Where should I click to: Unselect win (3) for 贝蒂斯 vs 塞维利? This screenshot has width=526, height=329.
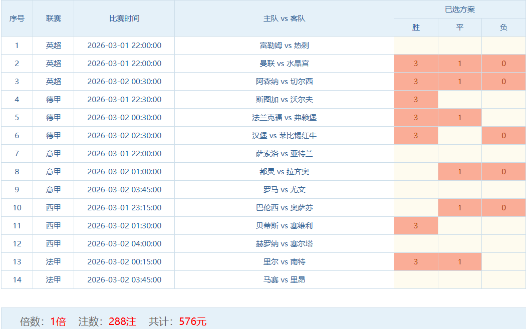pos(416,226)
